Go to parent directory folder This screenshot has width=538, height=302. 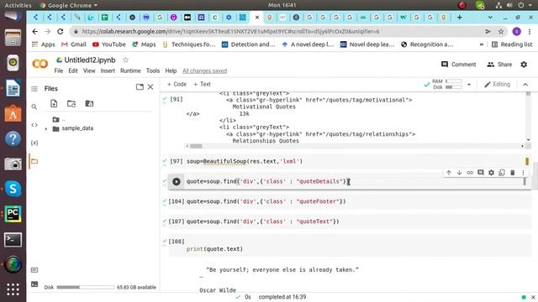(58, 119)
